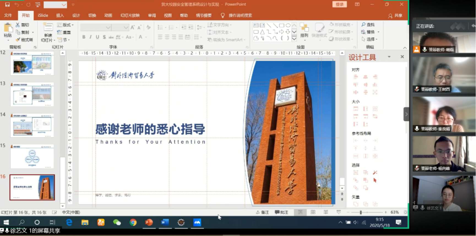This screenshot has width=476, height=236.
Task: Open PowerPoint from the Windows taskbar
Action: tap(149, 222)
